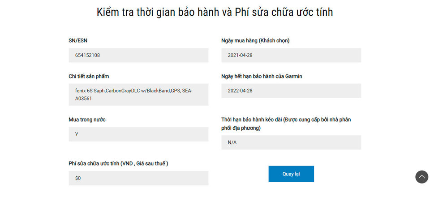Click the SN/ESN label
Image resolution: width=430 pixels, height=201 pixels.
pos(78,41)
